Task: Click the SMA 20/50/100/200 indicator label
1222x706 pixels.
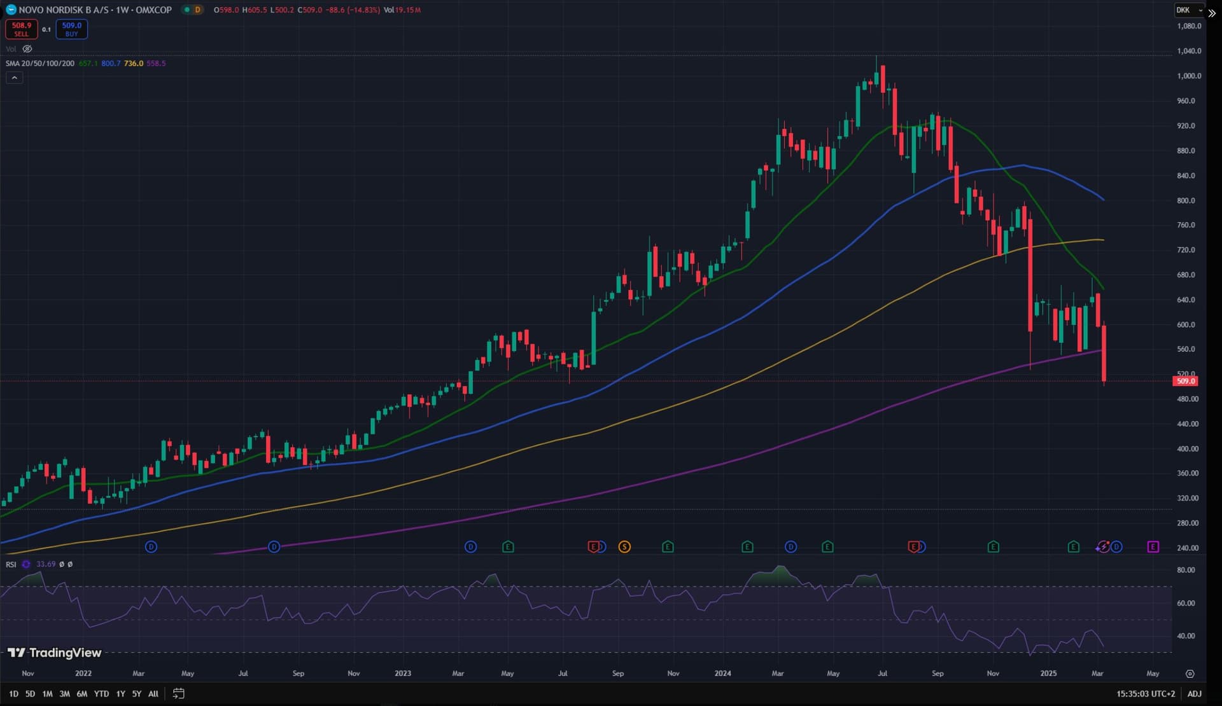Action: coord(40,64)
